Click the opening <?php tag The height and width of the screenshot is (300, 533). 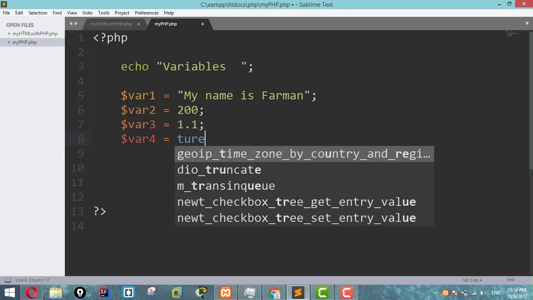(x=110, y=38)
